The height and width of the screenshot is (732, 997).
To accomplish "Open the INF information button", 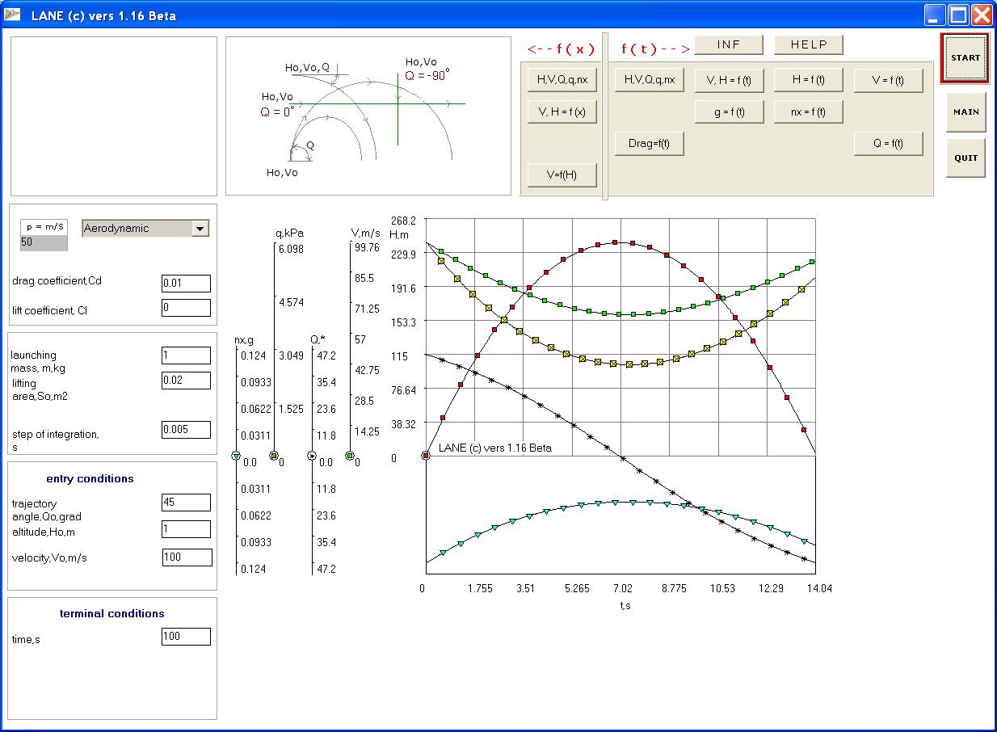I will coord(729,45).
